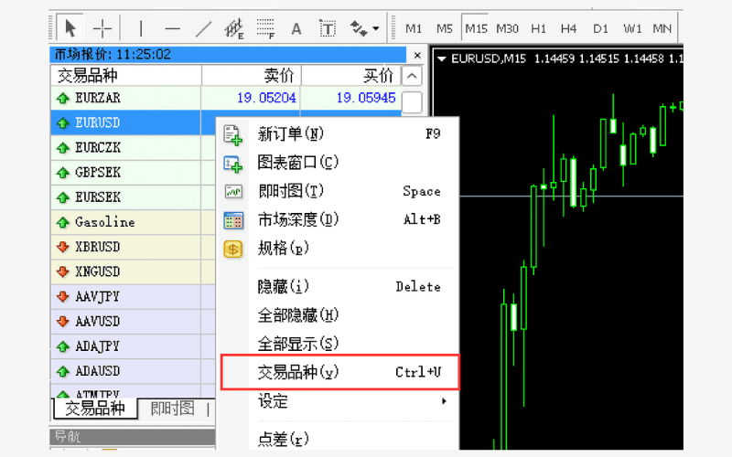Open the EURUSD,M15 chart title dropdown triangle
The height and width of the screenshot is (457, 732).
(x=441, y=58)
